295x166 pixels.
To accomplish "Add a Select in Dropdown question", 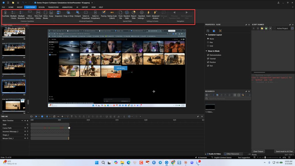I will (x=86, y=15).
